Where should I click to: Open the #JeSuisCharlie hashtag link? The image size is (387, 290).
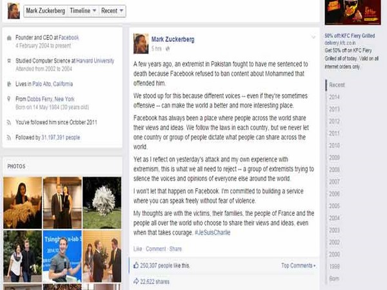[212, 233]
